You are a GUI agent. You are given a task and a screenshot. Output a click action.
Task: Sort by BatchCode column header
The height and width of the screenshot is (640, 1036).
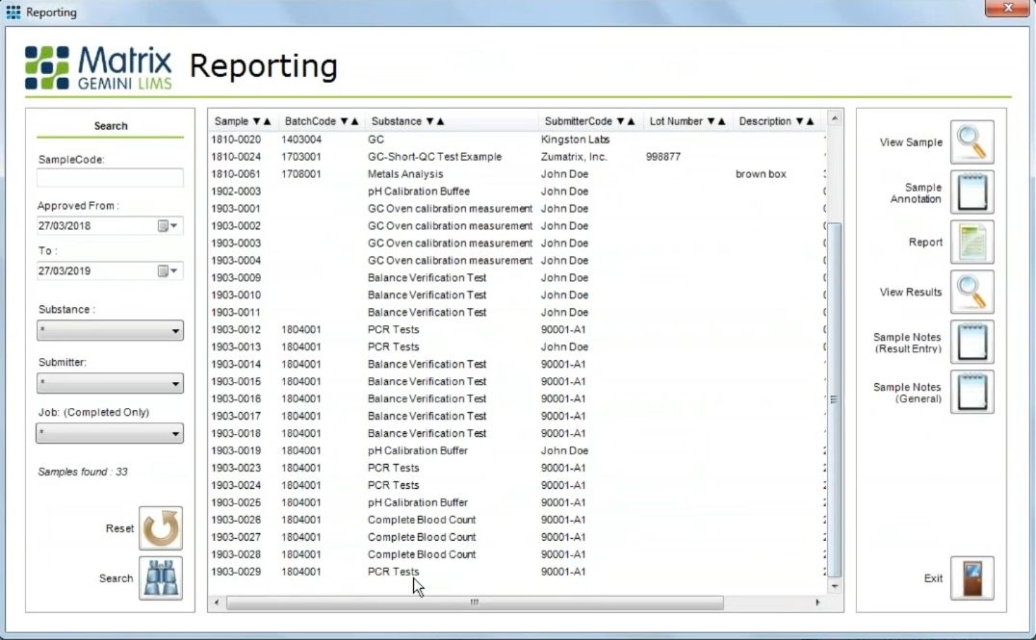[322, 121]
